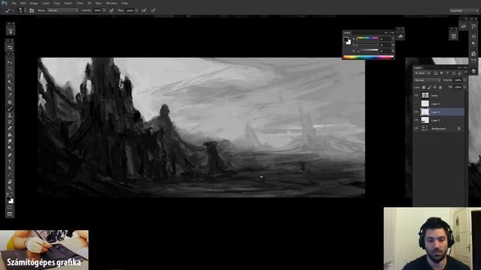The height and width of the screenshot is (270, 481).
Task: Hide Layer 4 with its eye icon
Action: pos(416,112)
